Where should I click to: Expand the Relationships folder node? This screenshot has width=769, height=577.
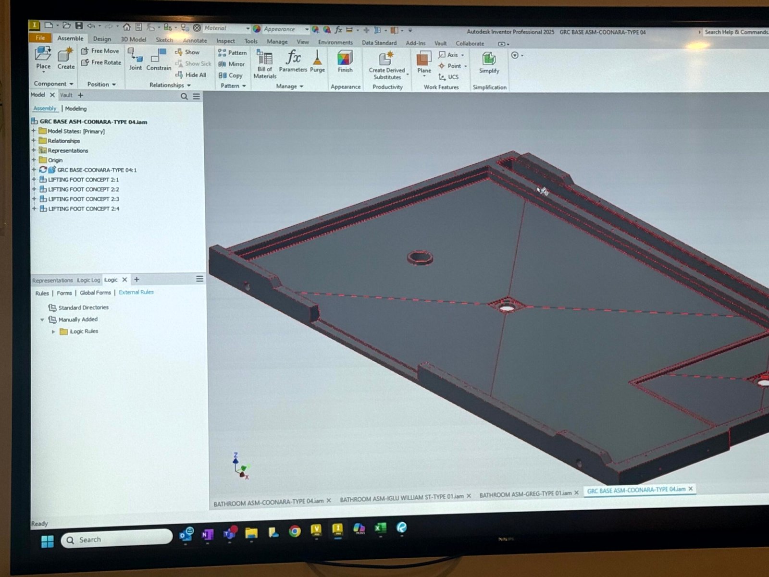pyautogui.click(x=34, y=141)
